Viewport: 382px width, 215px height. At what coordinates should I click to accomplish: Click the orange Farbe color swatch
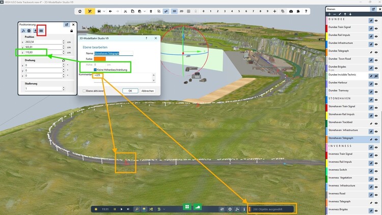[100, 58]
